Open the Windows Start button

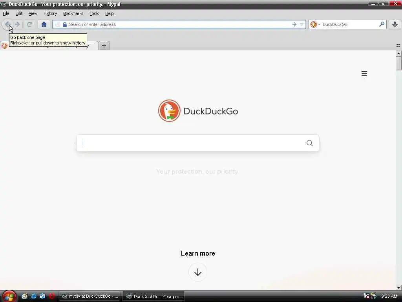tap(9, 296)
